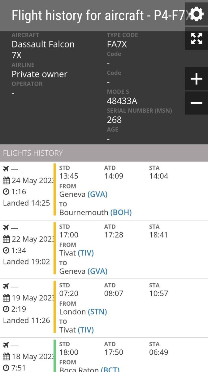Screen dimensions: 208x372
Task: Open the settings gear icon
Action: 196,14
